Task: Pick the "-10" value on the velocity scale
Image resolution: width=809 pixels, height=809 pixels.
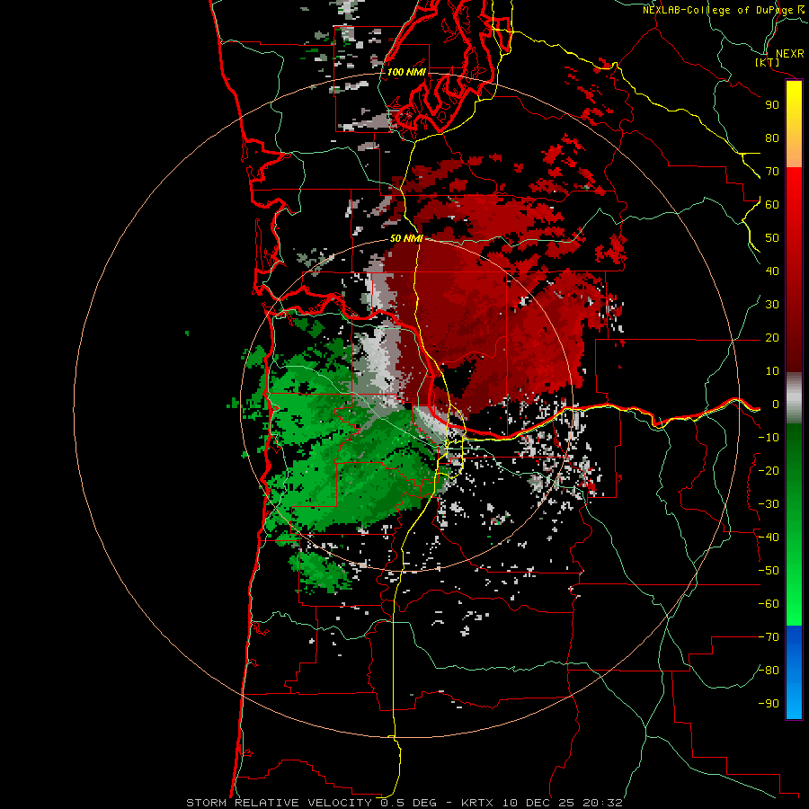Action: point(769,438)
